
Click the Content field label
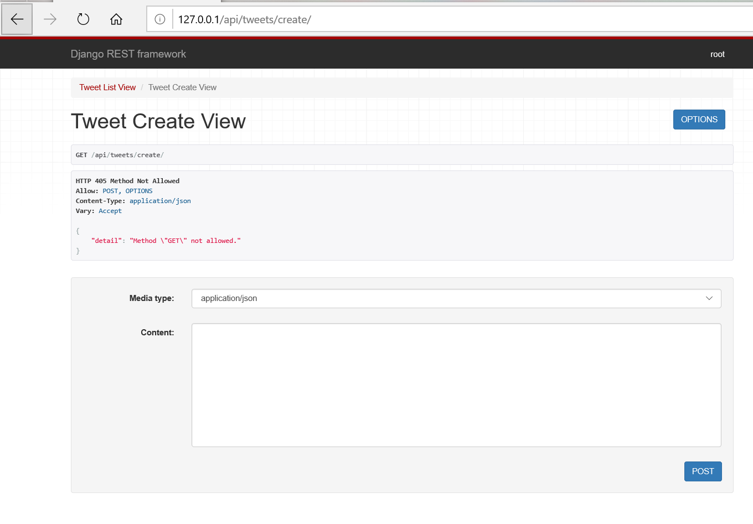(x=157, y=333)
